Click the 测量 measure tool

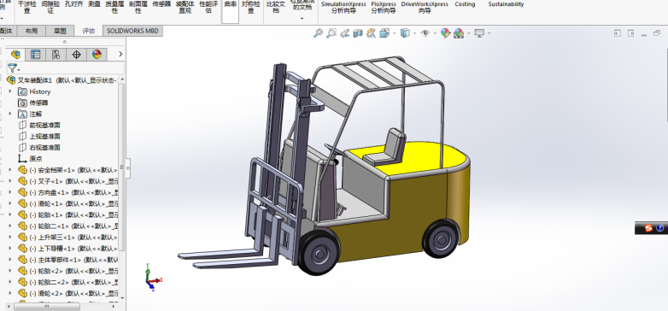[x=94, y=4]
